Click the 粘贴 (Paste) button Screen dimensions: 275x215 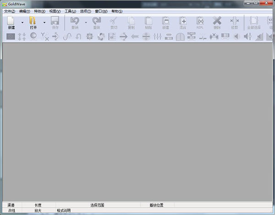[x=148, y=21]
